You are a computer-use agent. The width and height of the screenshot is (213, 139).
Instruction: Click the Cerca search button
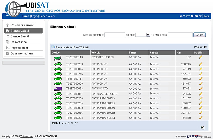pos(200,35)
